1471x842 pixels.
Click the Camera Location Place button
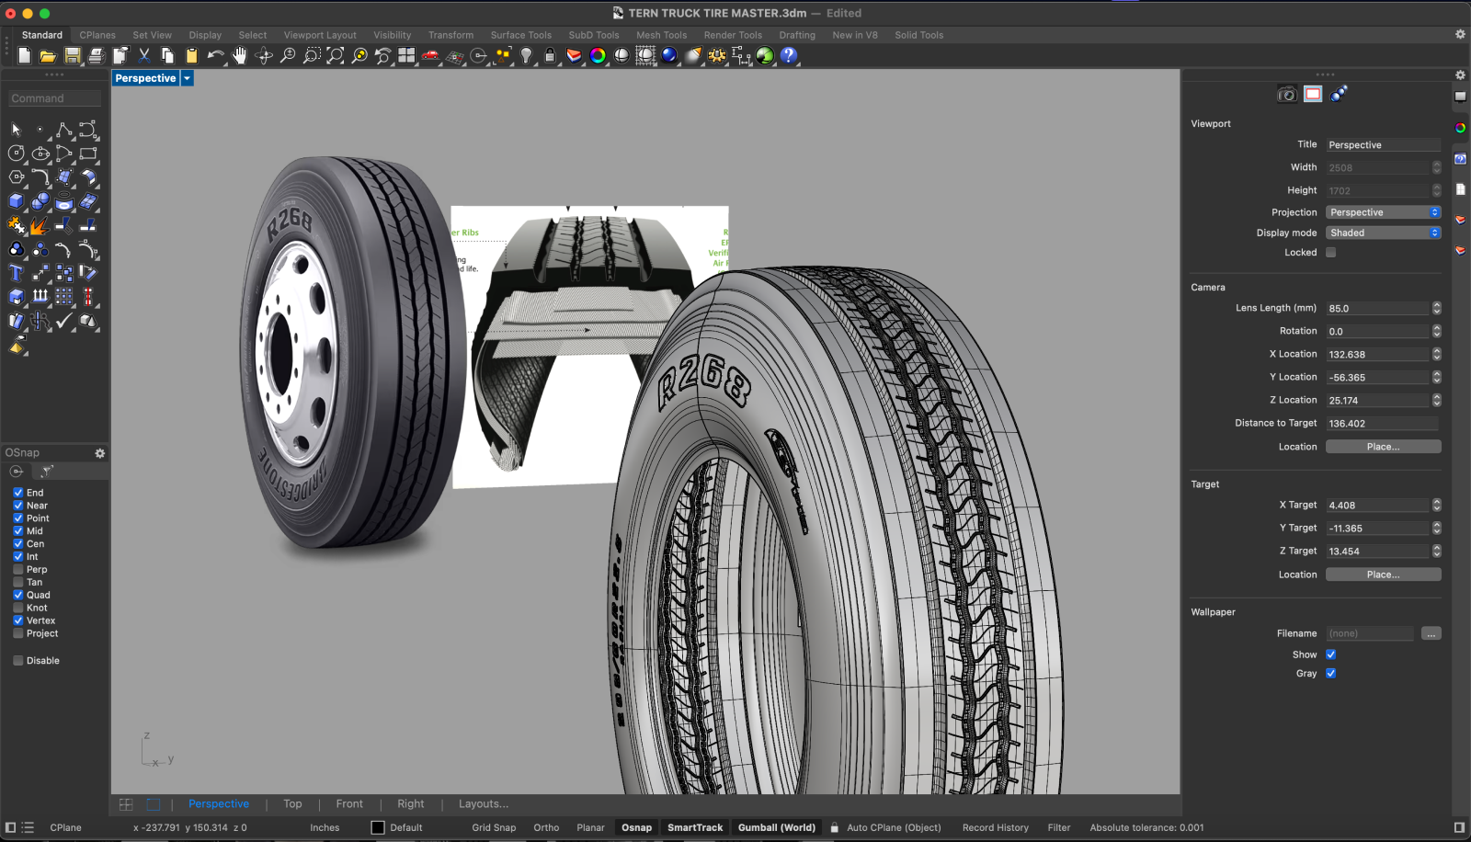tap(1383, 447)
